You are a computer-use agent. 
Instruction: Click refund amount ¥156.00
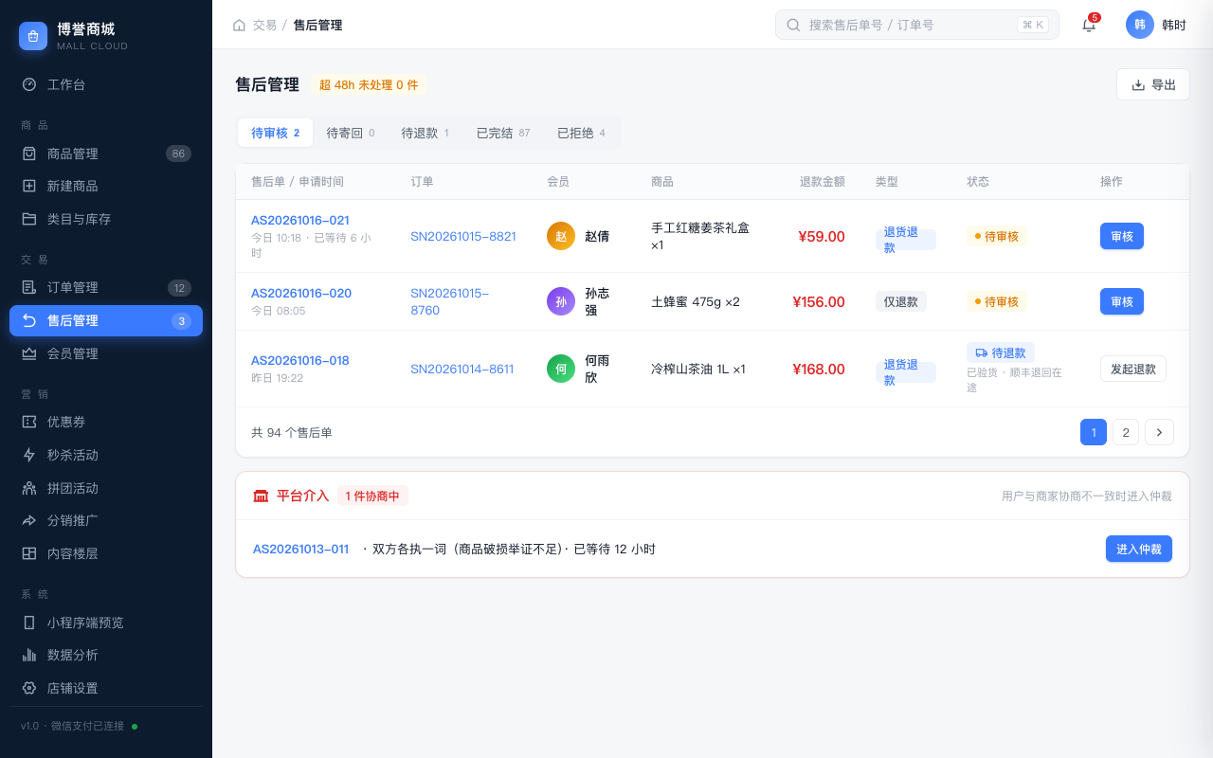pos(819,302)
